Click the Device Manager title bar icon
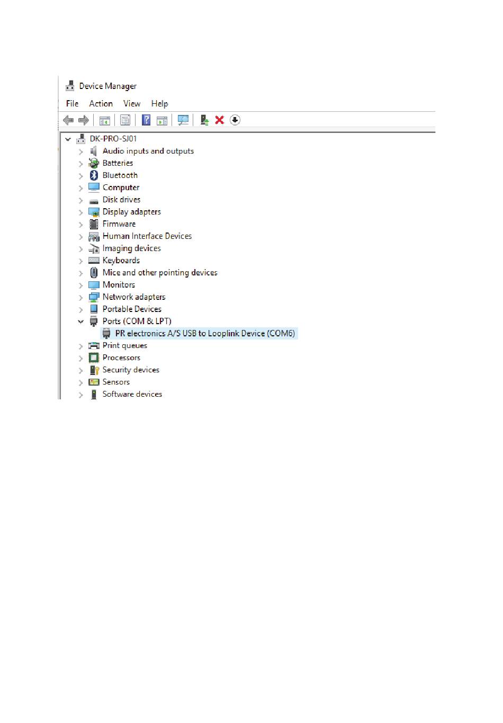503x723 pixels. (x=70, y=86)
